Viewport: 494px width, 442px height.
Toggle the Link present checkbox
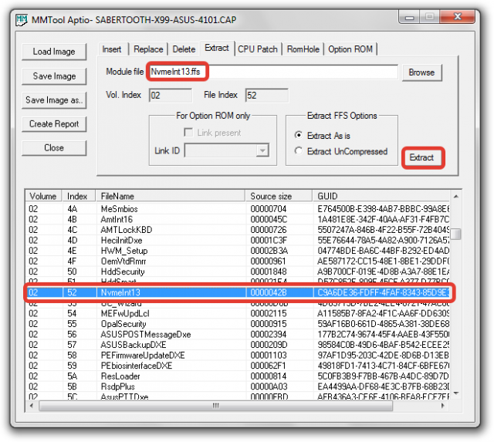(x=188, y=132)
